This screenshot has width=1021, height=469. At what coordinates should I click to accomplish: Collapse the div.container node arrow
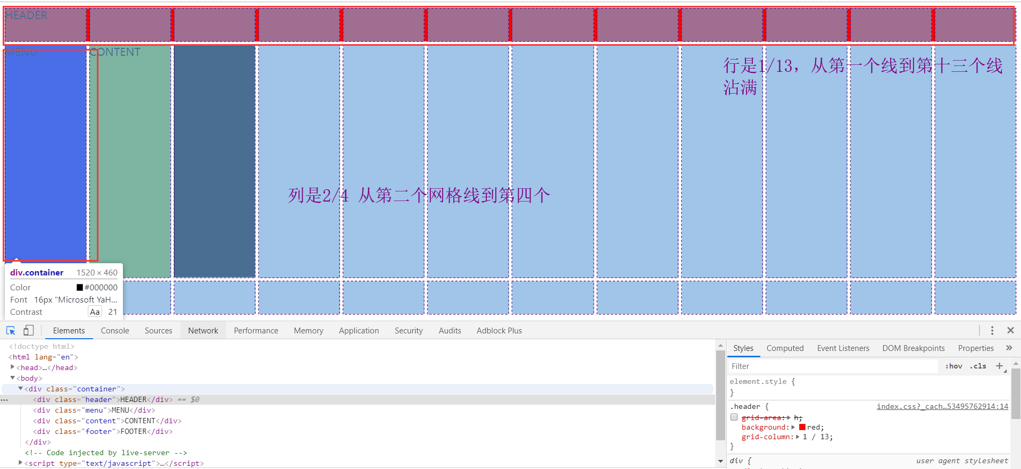click(x=20, y=388)
